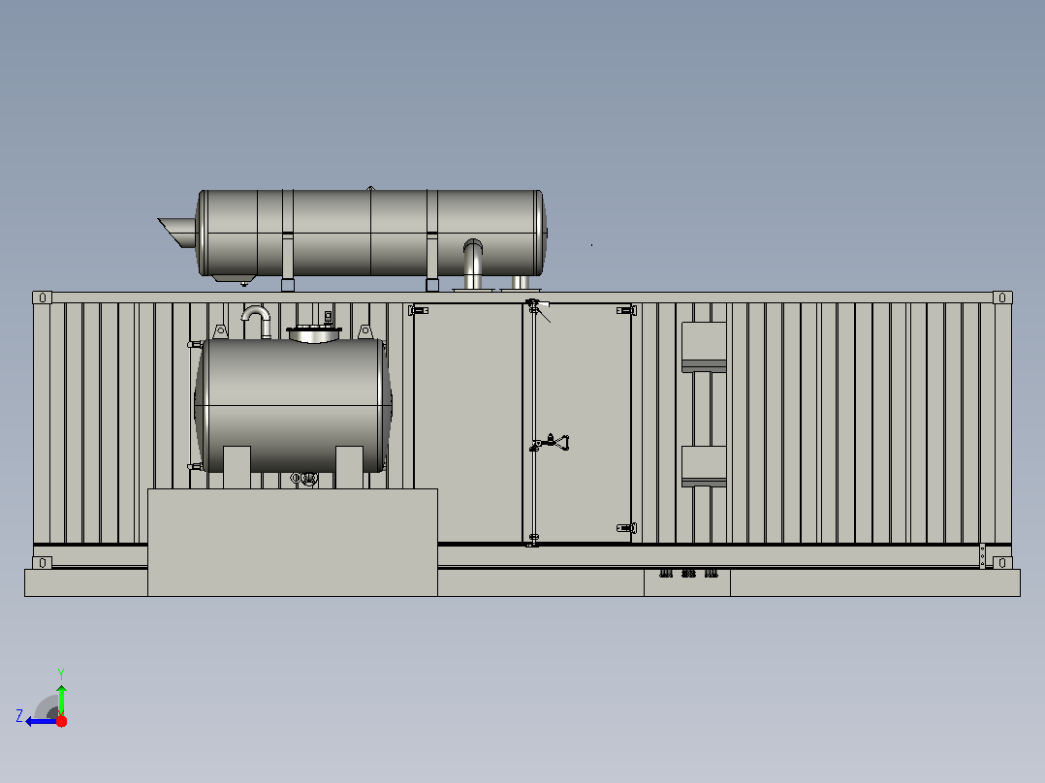Select the left mounting strap of the silencer
Image resolution: width=1045 pixels, height=783 pixels.
288,240
